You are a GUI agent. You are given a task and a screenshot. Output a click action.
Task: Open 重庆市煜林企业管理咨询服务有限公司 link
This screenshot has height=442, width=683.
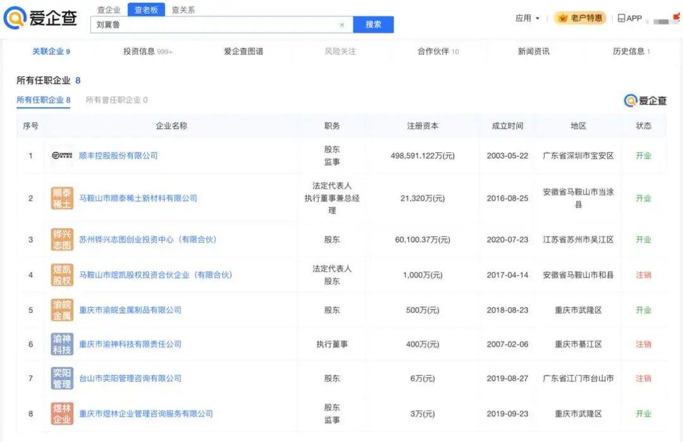click(146, 414)
